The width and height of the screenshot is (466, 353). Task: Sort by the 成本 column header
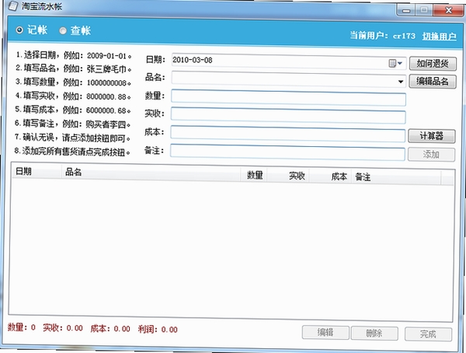pyautogui.click(x=331, y=176)
